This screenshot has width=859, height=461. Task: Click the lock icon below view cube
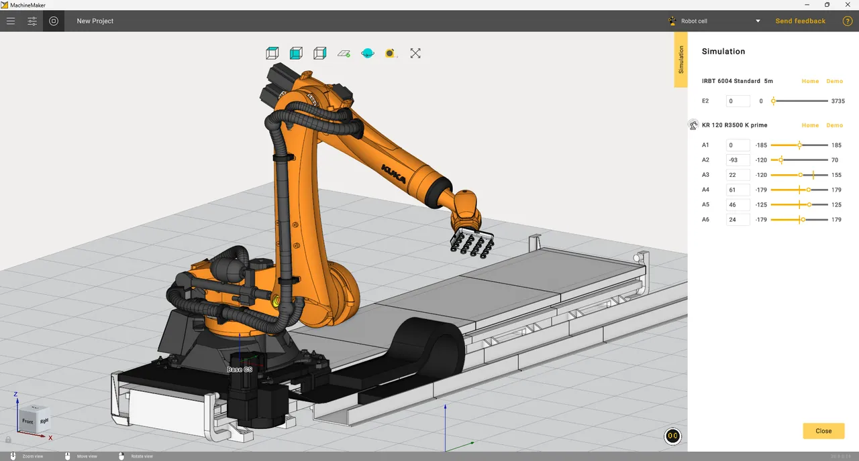pyautogui.click(x=8, y=440)
